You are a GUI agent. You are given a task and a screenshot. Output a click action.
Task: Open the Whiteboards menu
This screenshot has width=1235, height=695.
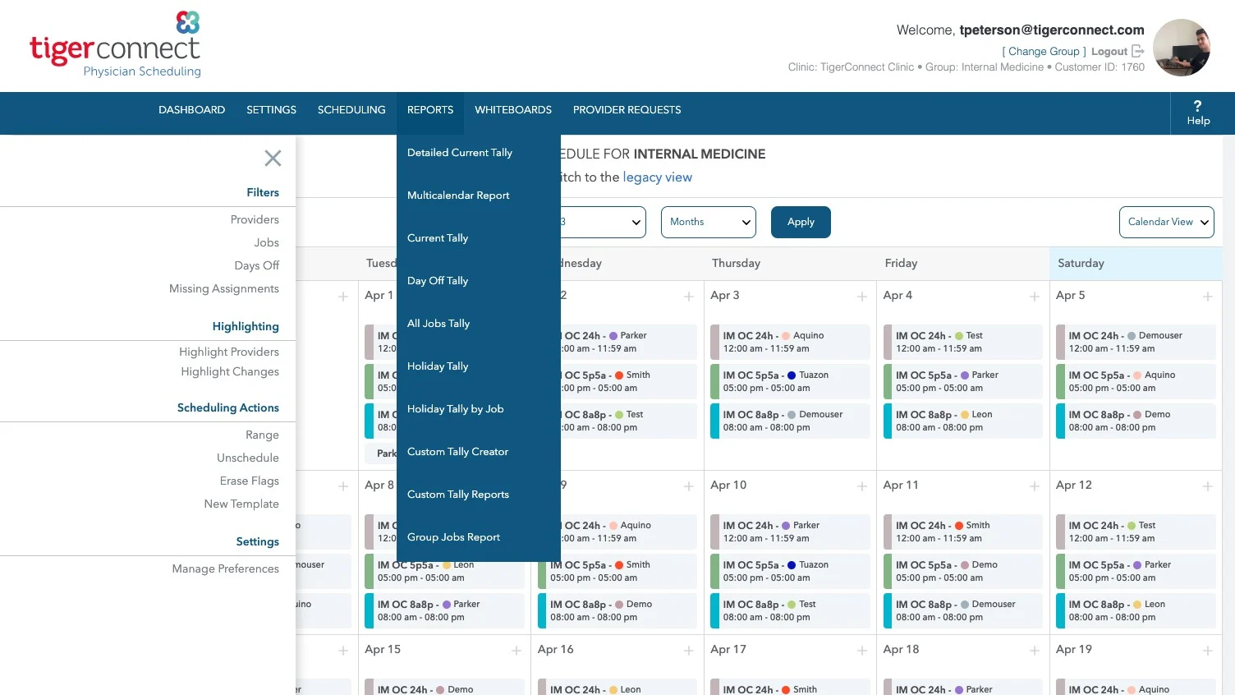(513, 110)
